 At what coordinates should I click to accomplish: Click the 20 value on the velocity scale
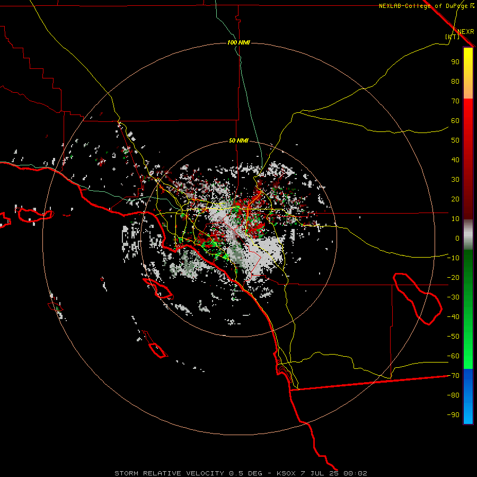455,199
